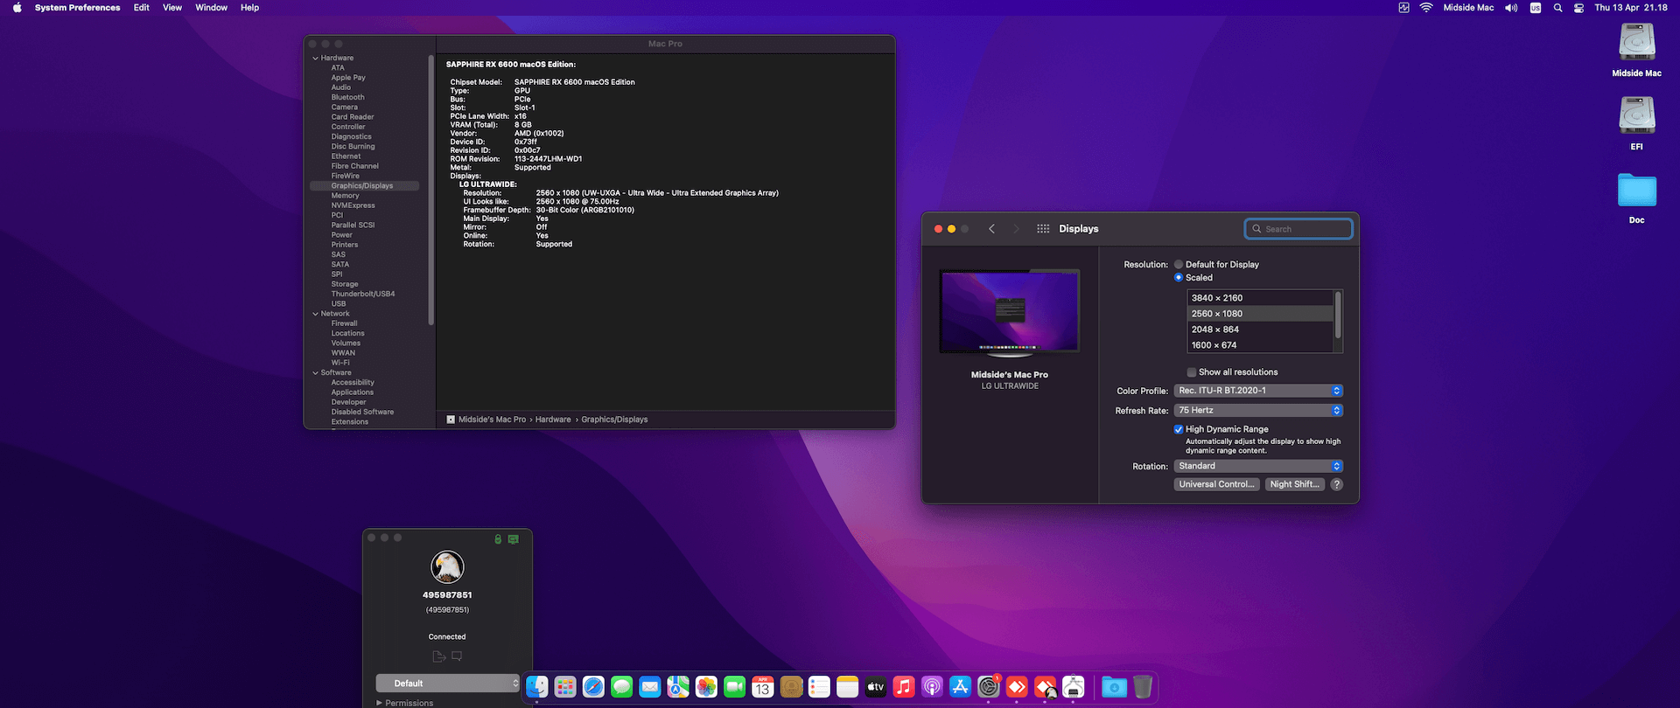Open Launchpad from the Dock
Screen dimensions: 1680x708
click(565, 687)
